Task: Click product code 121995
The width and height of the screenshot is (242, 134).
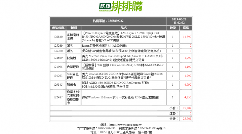Action: point(58,67)
